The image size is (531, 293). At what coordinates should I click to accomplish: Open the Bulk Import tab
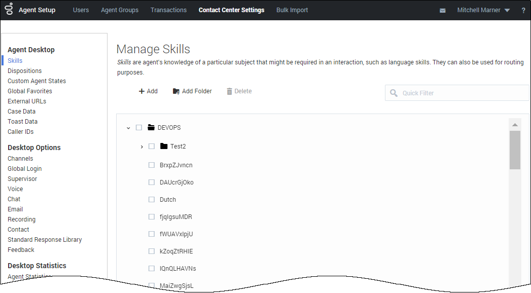click(x=292, y=10)
